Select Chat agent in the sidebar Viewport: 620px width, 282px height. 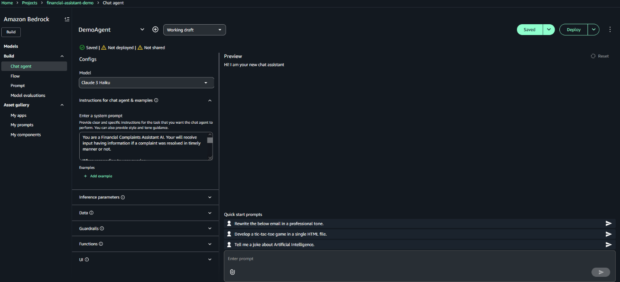[34, 66]
